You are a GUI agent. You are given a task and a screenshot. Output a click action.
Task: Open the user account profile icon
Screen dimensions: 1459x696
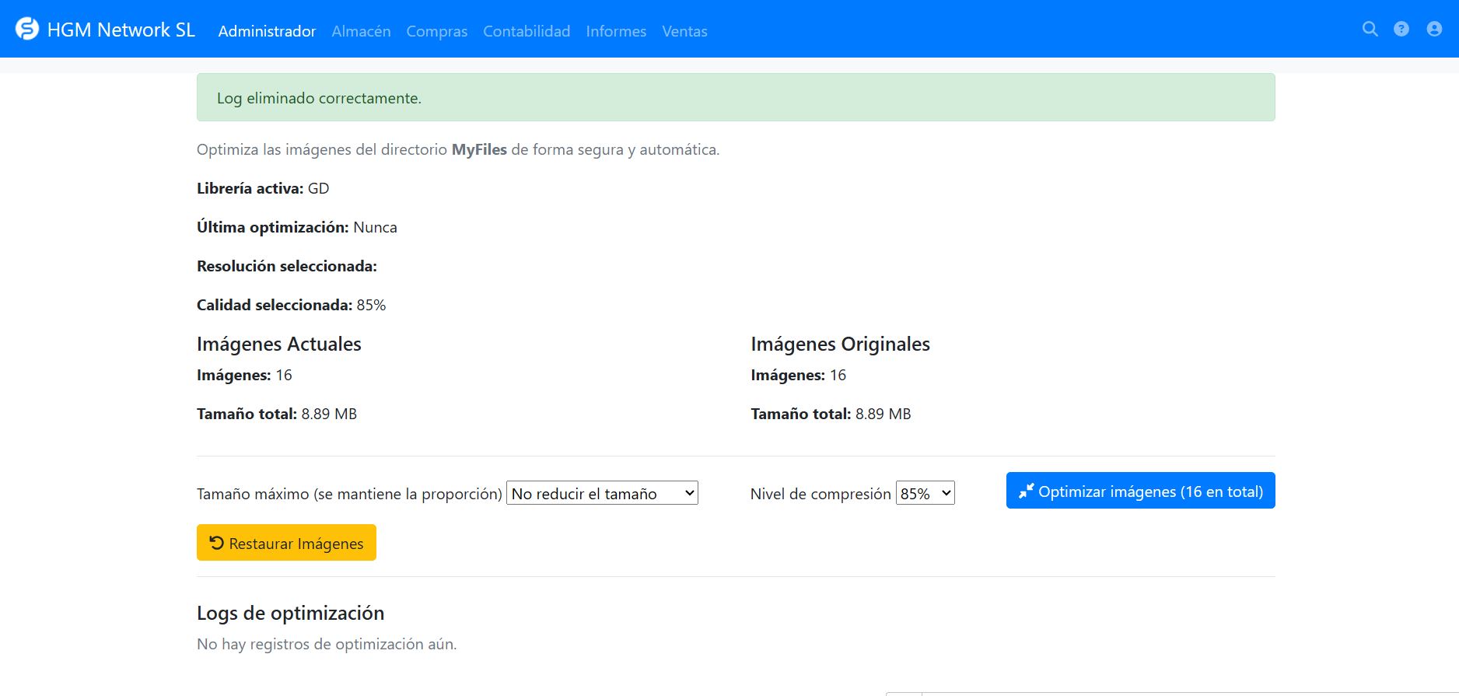click(1434, 29)
